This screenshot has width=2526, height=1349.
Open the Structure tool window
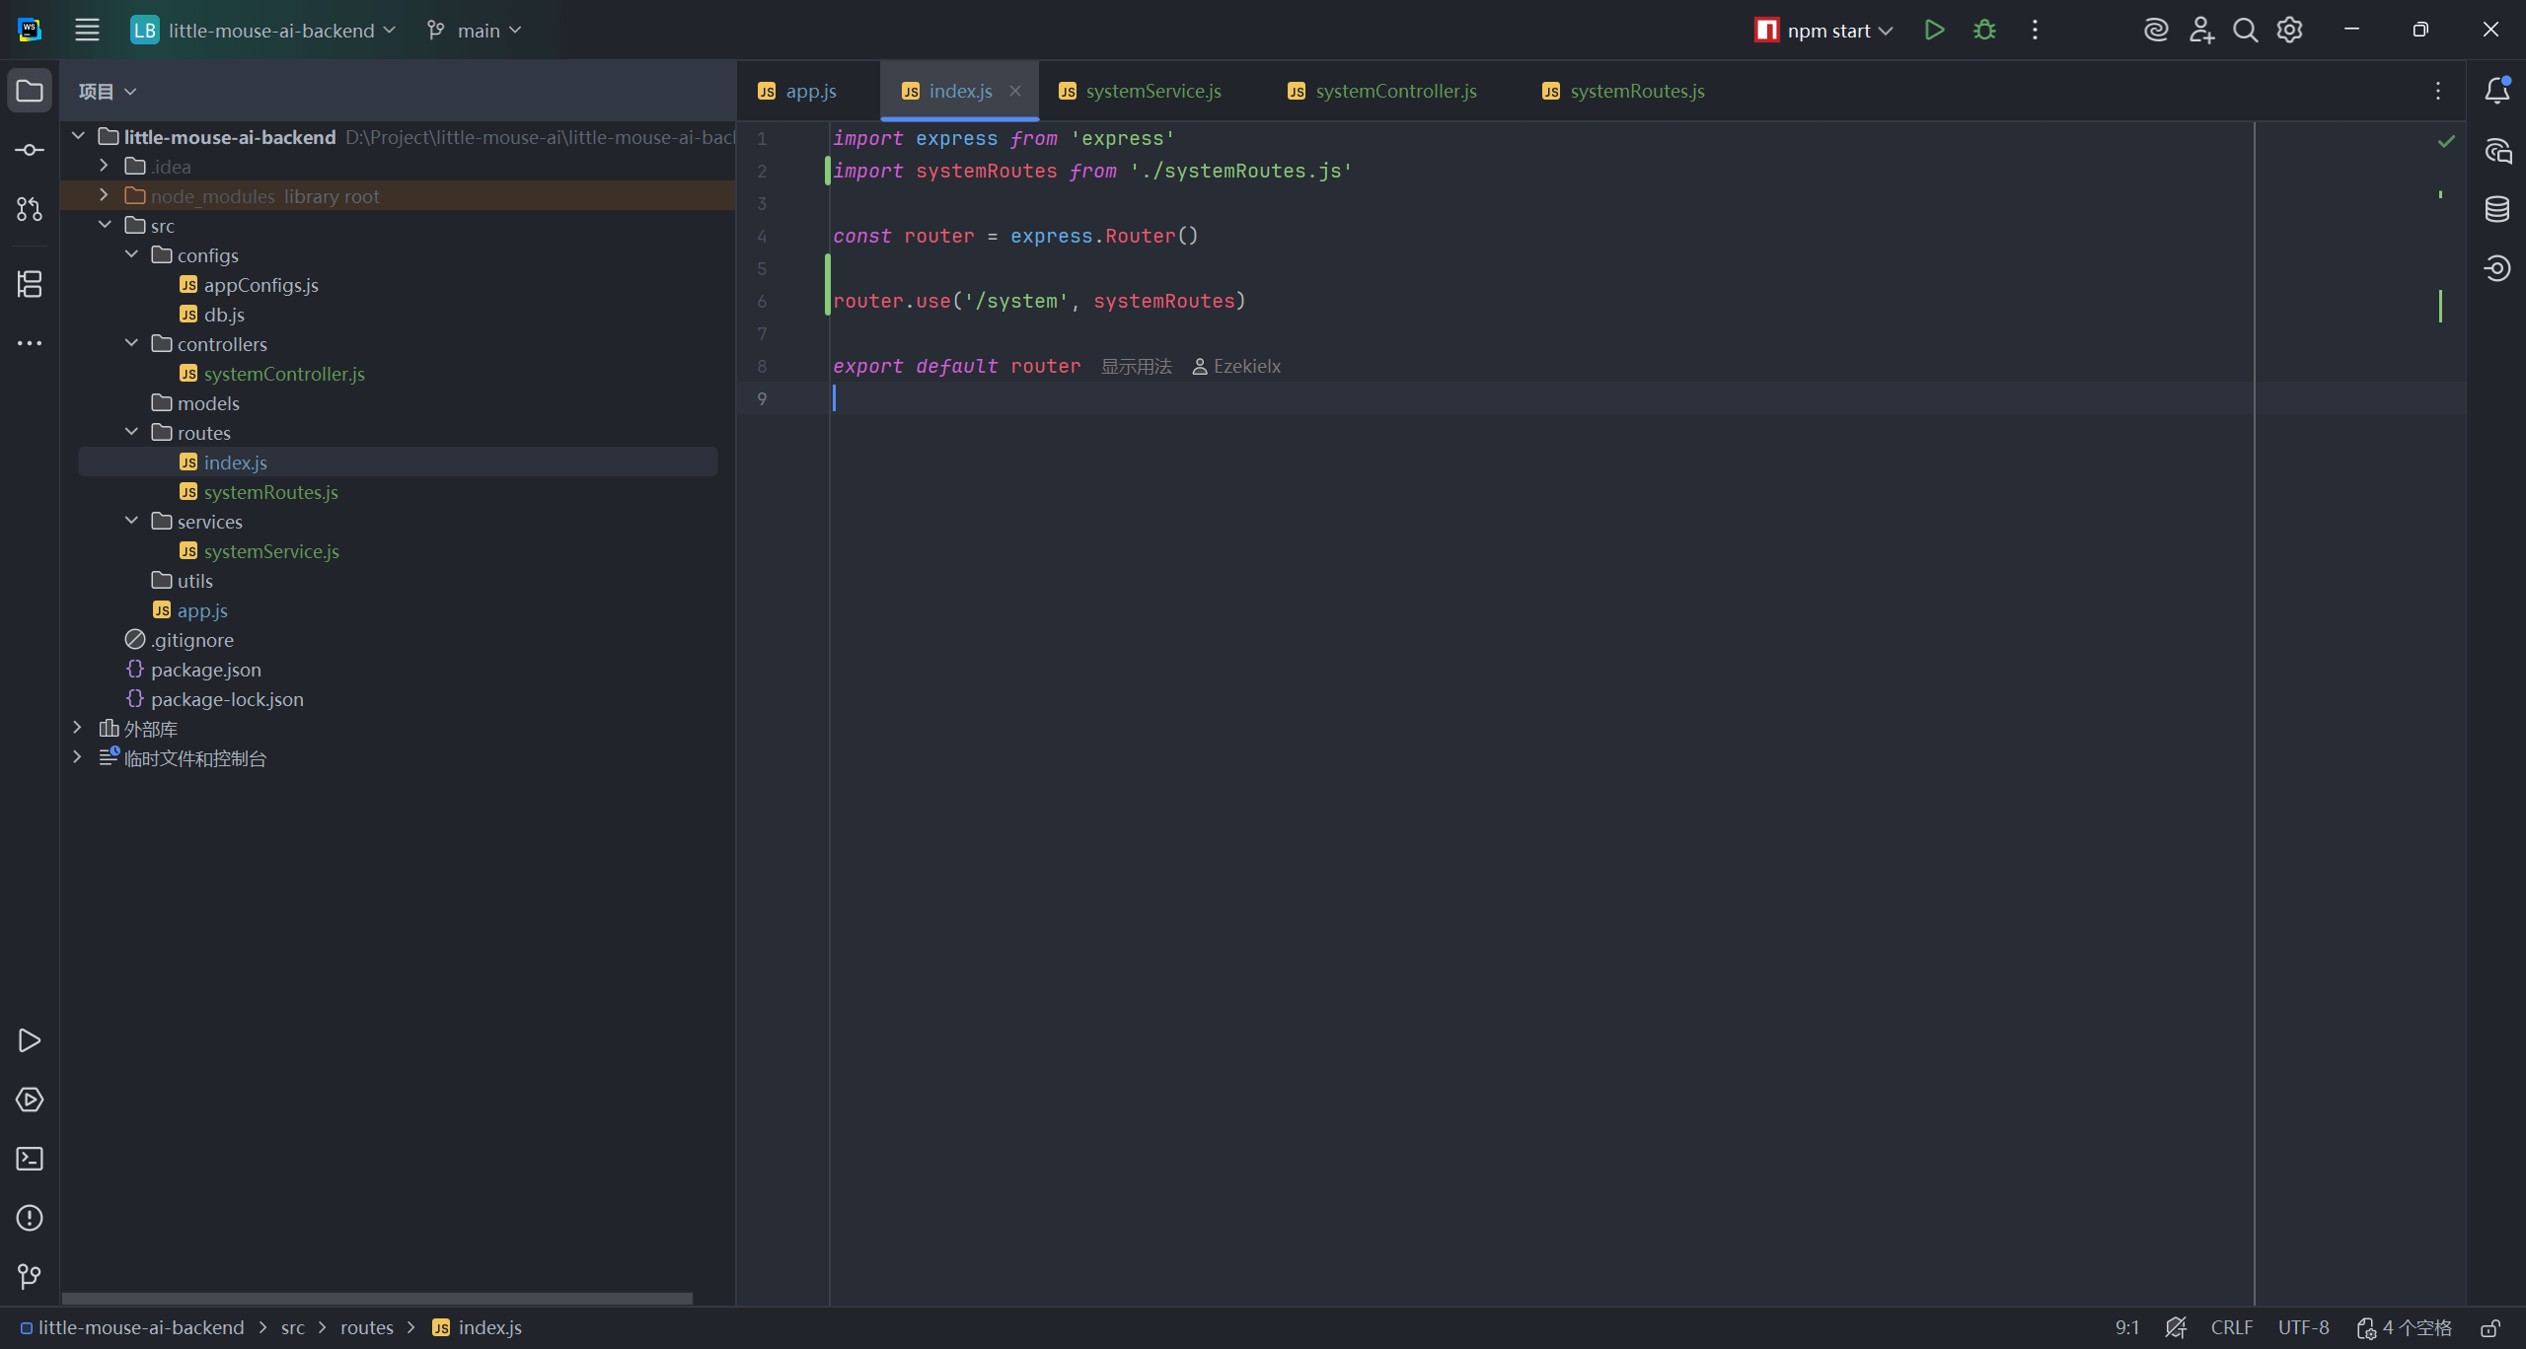(x=30, y=285)
